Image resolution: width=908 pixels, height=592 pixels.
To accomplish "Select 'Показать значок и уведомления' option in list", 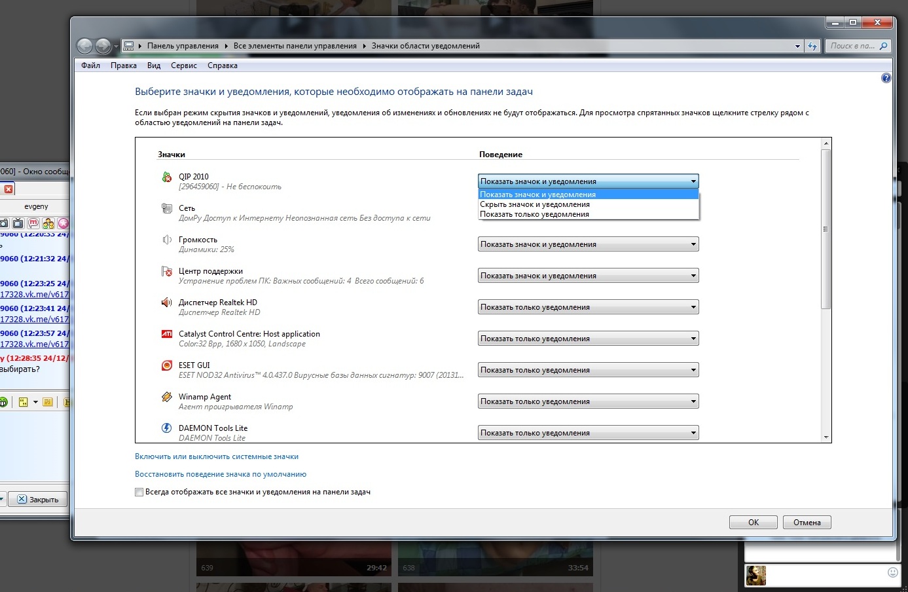I will pos(589,194).
